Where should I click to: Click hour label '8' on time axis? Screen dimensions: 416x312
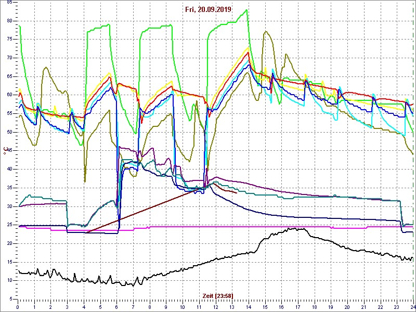point(149,307)
